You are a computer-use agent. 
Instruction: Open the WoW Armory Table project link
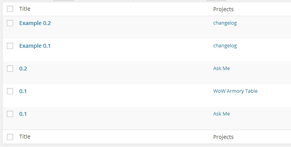[235, 91]
